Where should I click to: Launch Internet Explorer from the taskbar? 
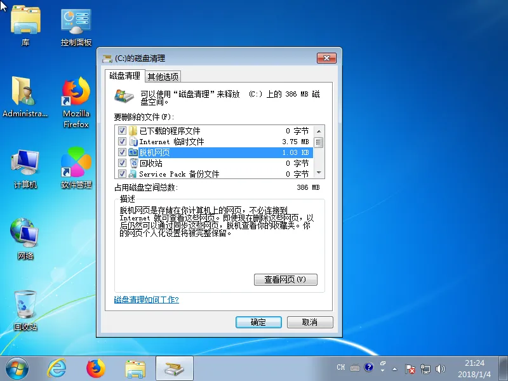[57, 369]
